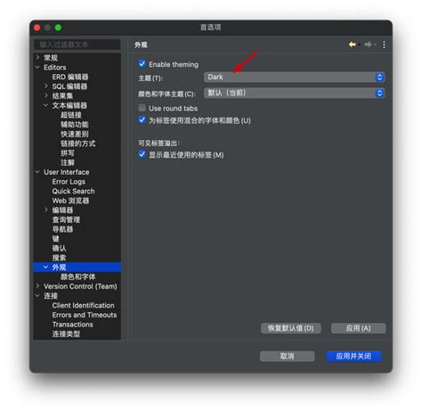Expand the SQL 编辑器 tree node

coord(45,87)
